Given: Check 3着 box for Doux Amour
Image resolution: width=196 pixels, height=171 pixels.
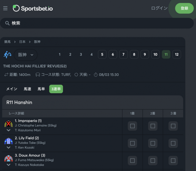Looking at the screenshot, I should tap(173, 161).
